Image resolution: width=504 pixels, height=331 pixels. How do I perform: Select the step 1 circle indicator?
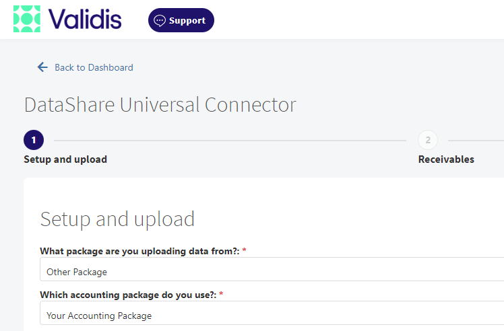click(x=34, y=140)
